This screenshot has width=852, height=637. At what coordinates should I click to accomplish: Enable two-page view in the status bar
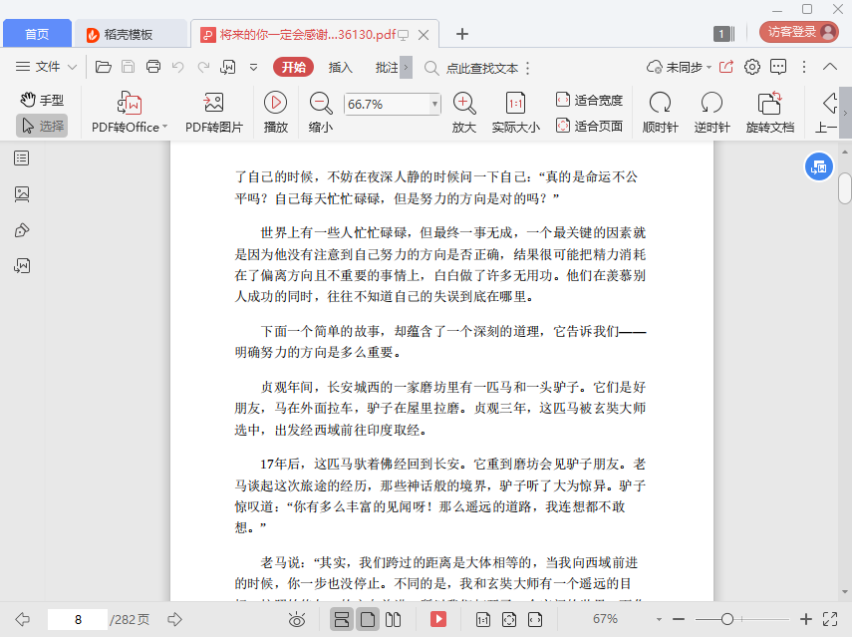click(x=393, y=620)
